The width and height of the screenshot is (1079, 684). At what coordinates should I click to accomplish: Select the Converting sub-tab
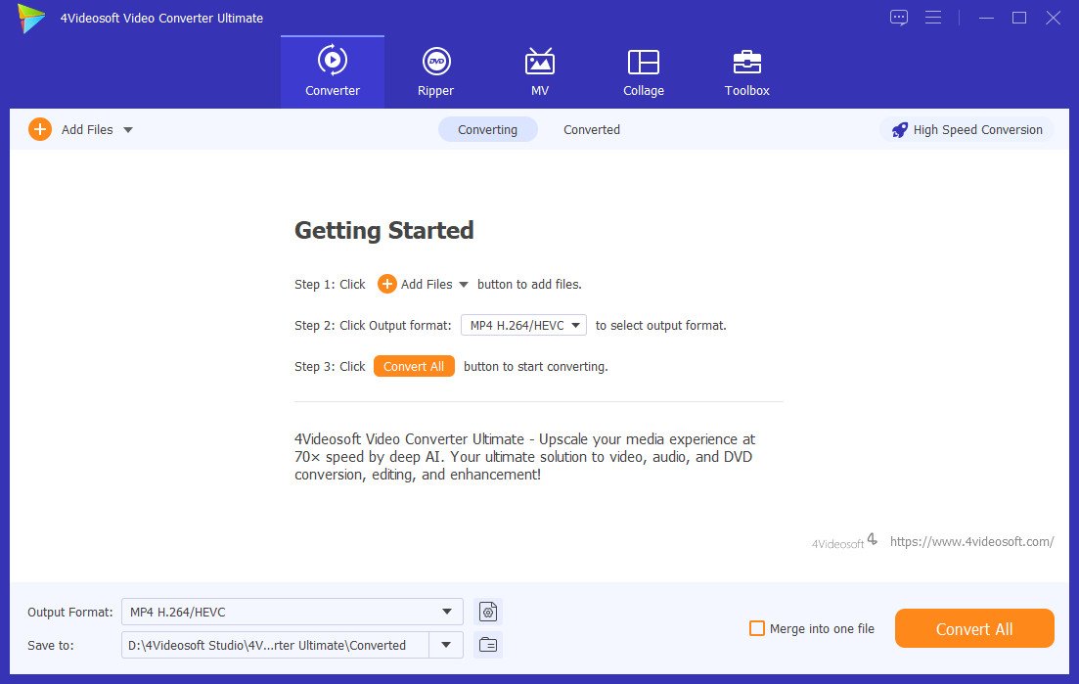click(487, 129)
